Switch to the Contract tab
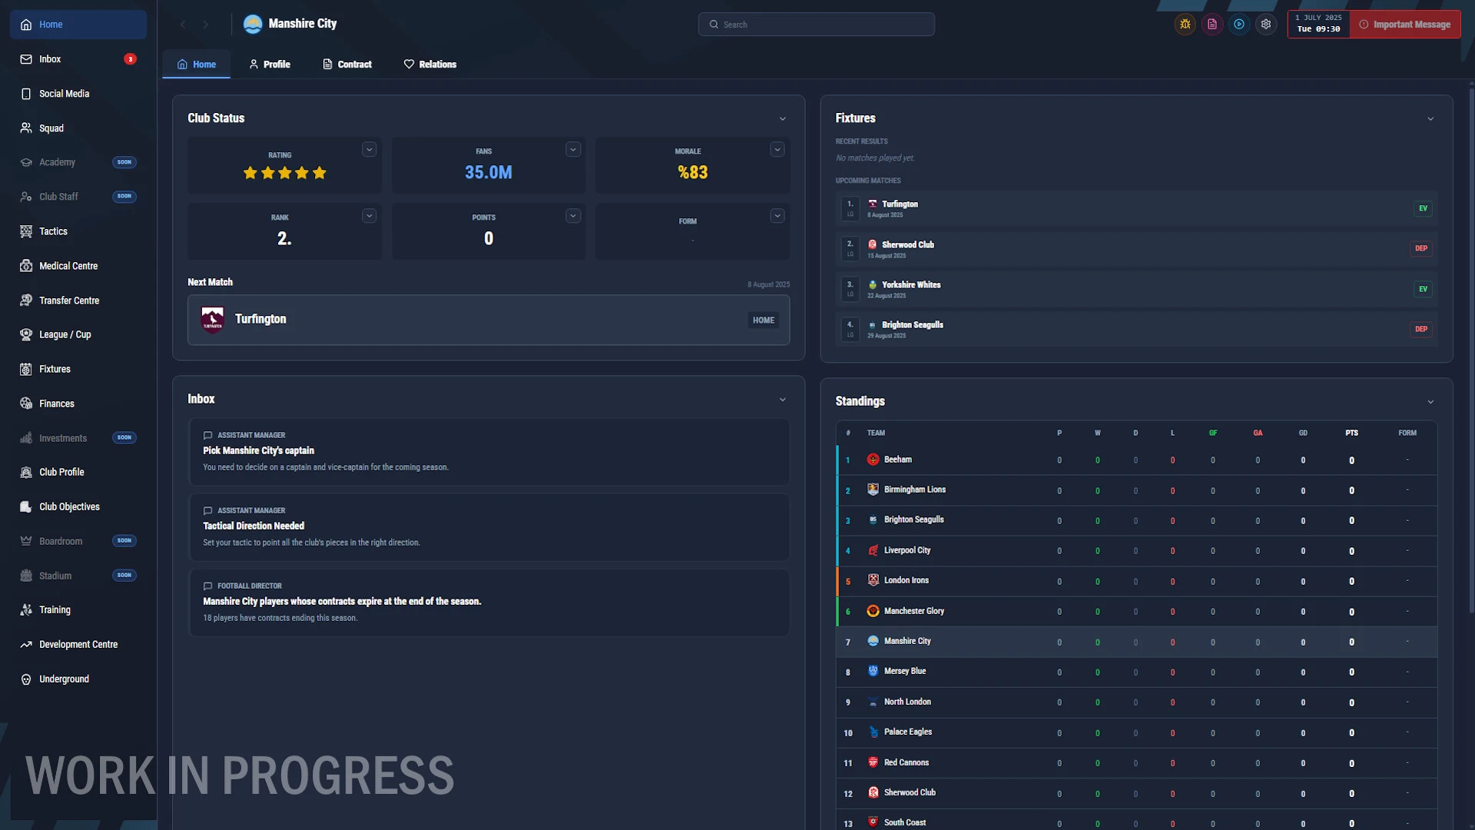Screen dimensions: 1475x830 point(347,65)
